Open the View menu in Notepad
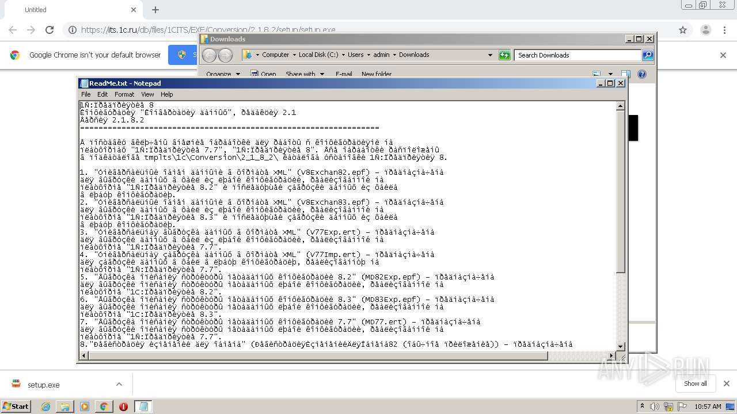 point(147,94)
